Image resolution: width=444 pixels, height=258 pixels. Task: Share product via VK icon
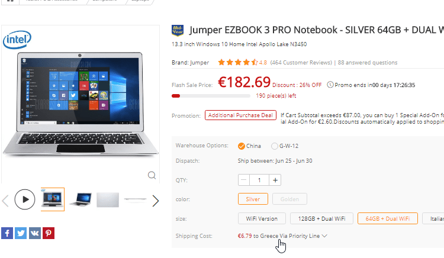tap(35, 233)
